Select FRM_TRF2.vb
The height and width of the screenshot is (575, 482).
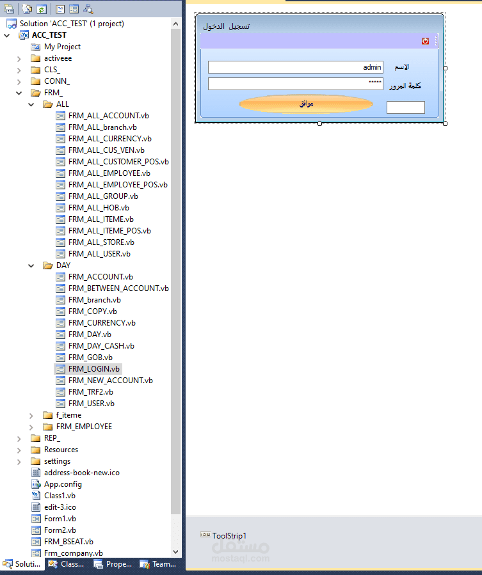(x=91, y=392)
